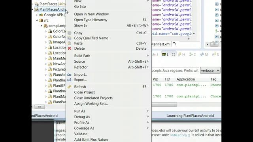This screenshot has width=253, height=142.
Task: Choose Close Unrelated Projects
Action: 109,98
